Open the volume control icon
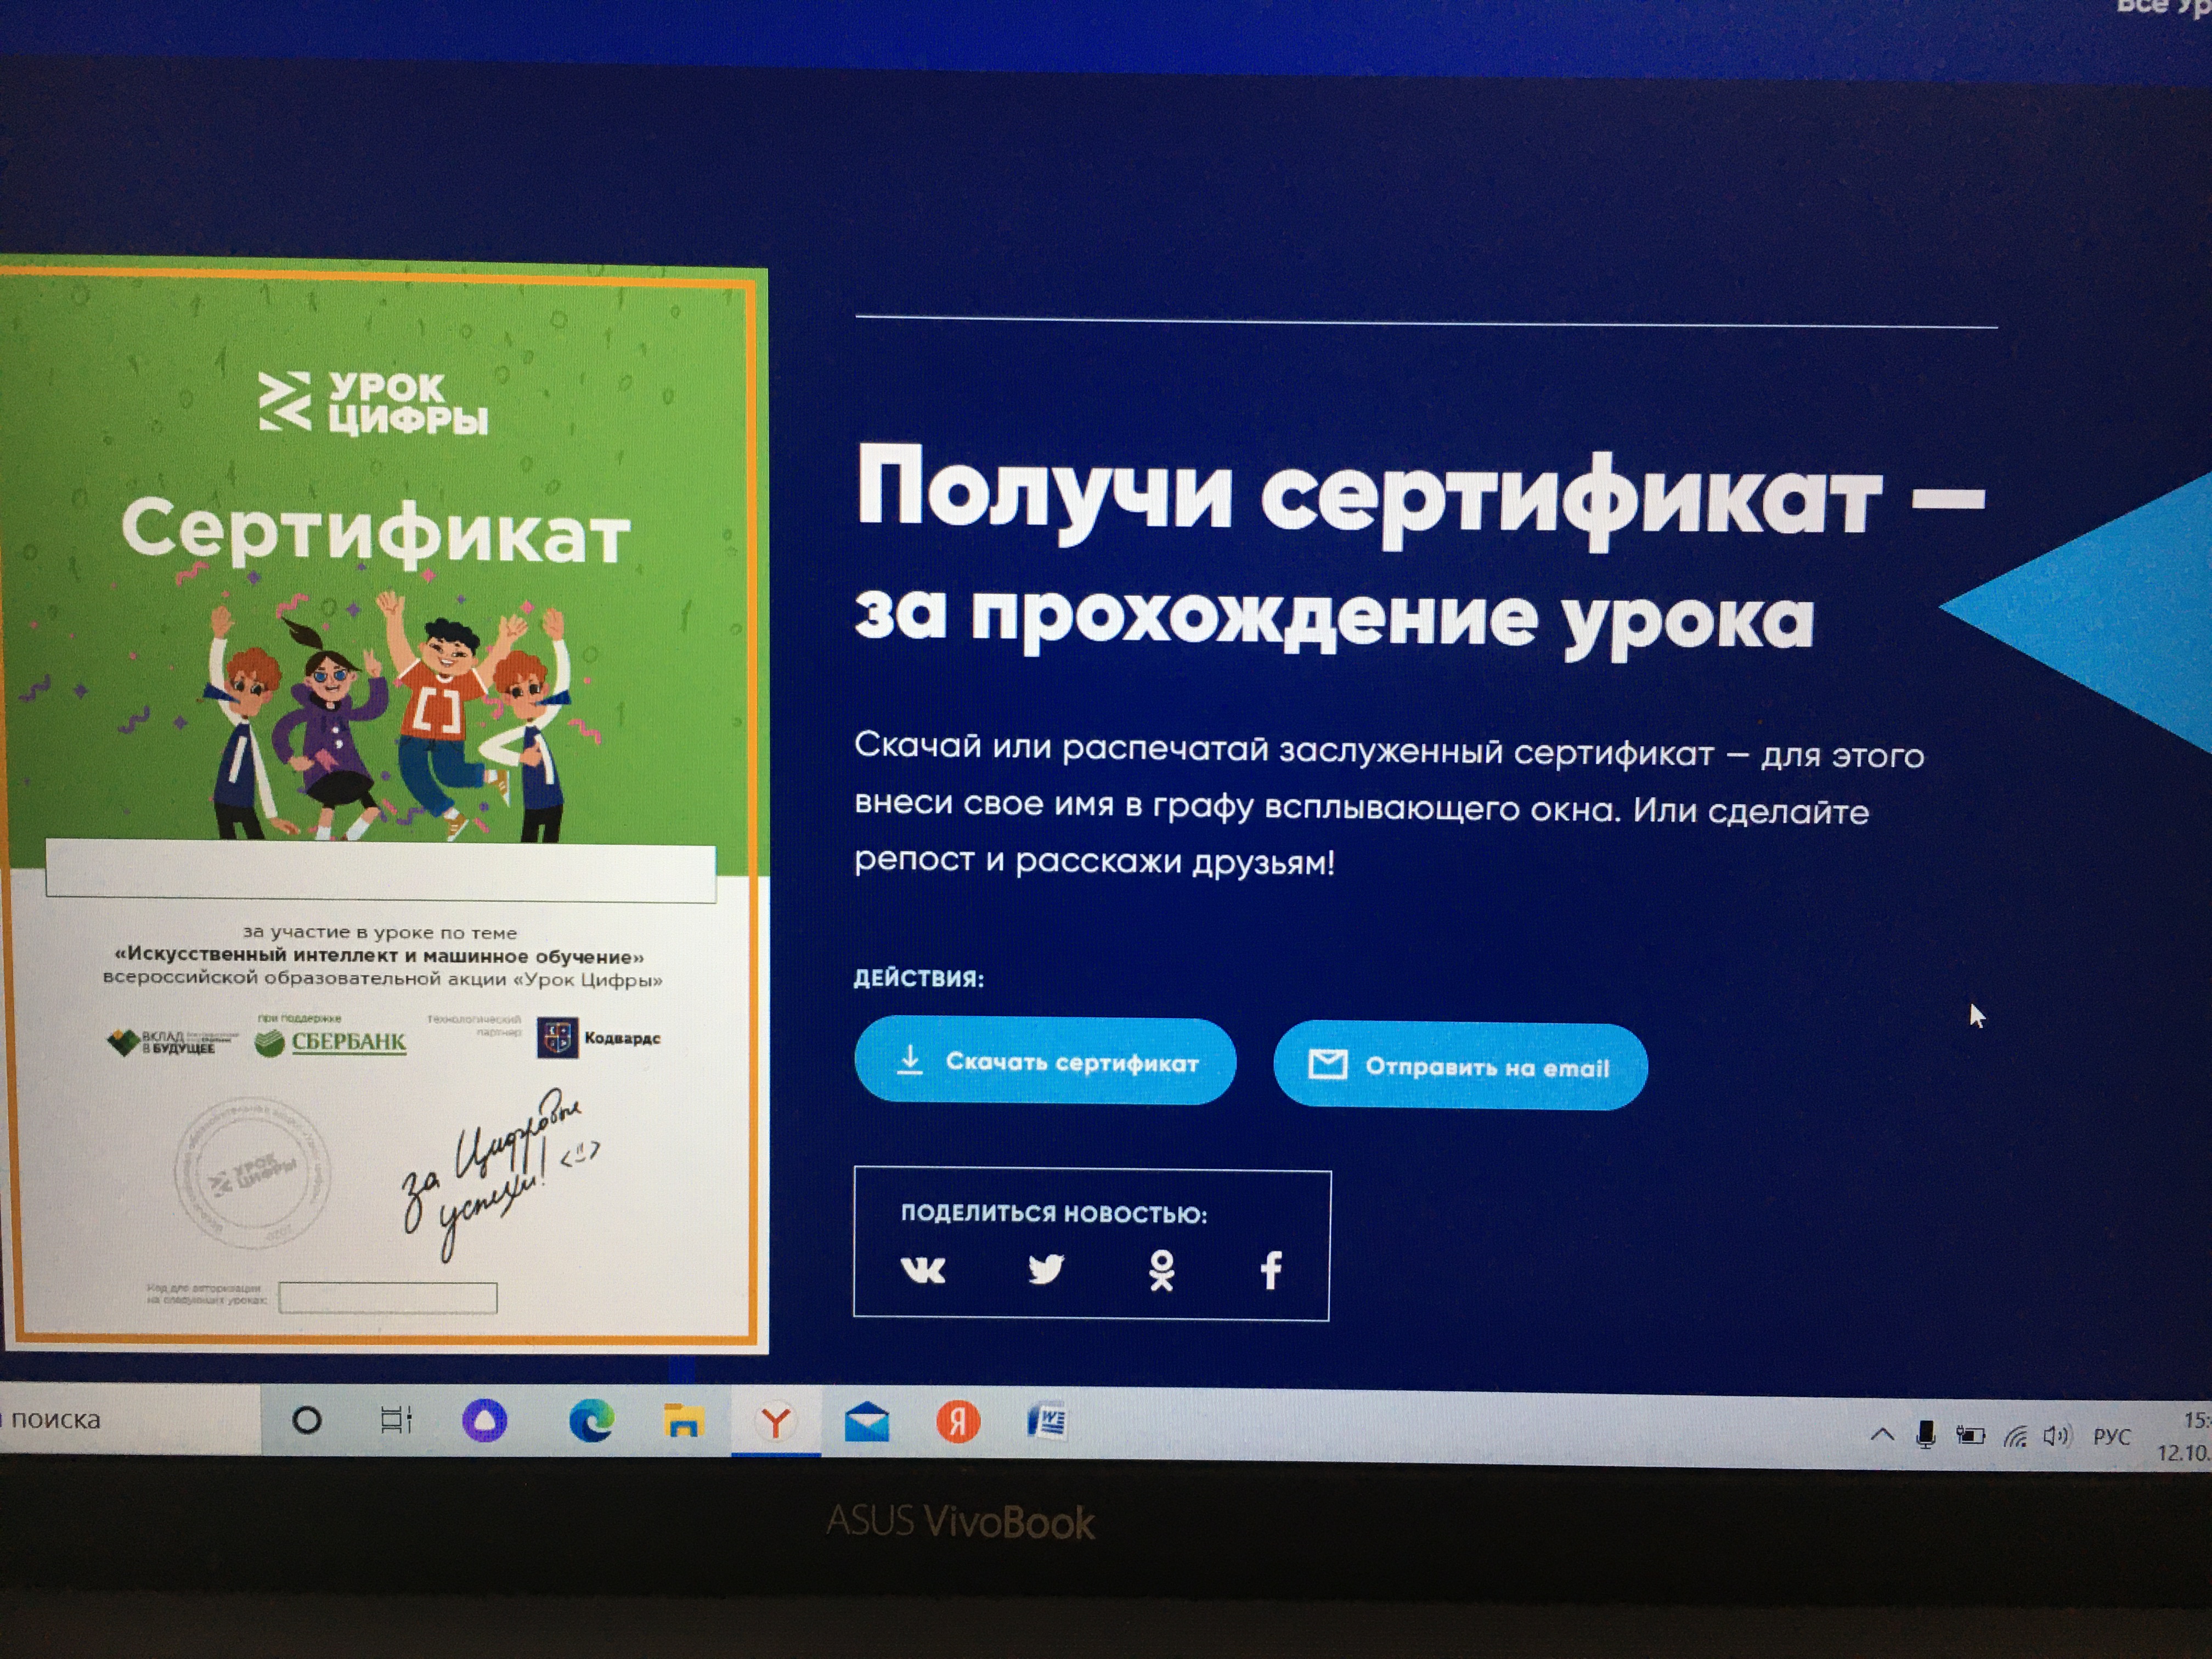 (2057, 1437)
